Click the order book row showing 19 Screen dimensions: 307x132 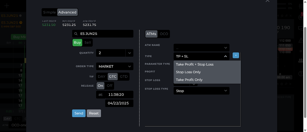pyautogui.click(x=13, y=90)
